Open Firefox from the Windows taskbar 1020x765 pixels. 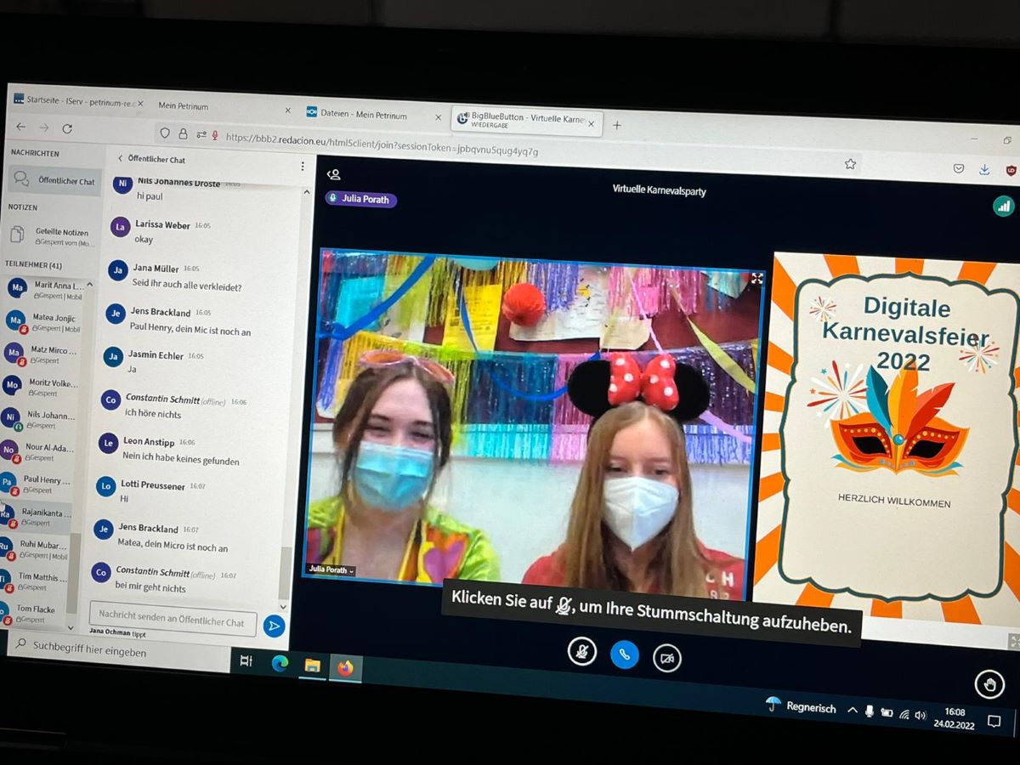coord(345,668)
